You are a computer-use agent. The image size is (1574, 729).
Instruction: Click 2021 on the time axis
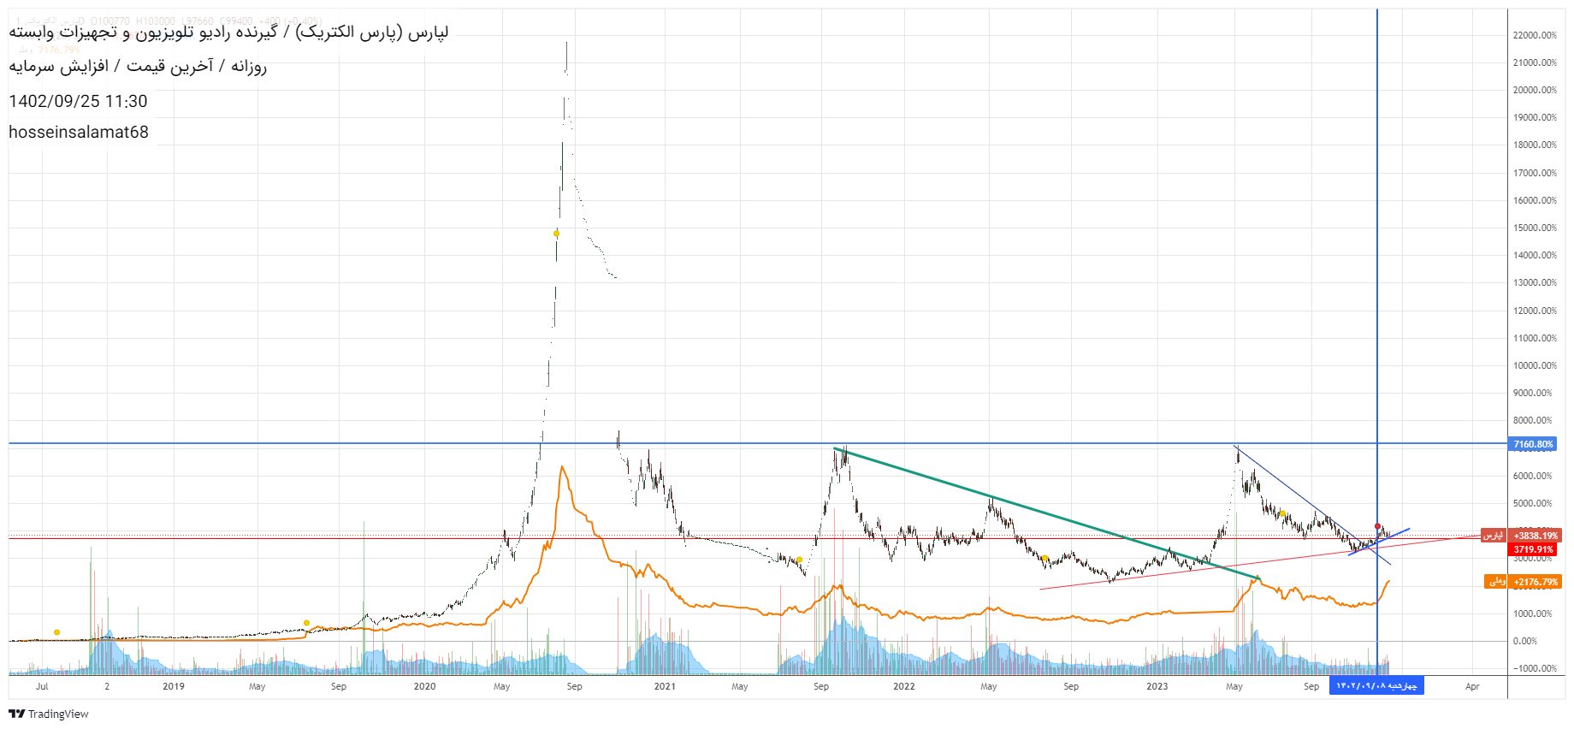665,686
